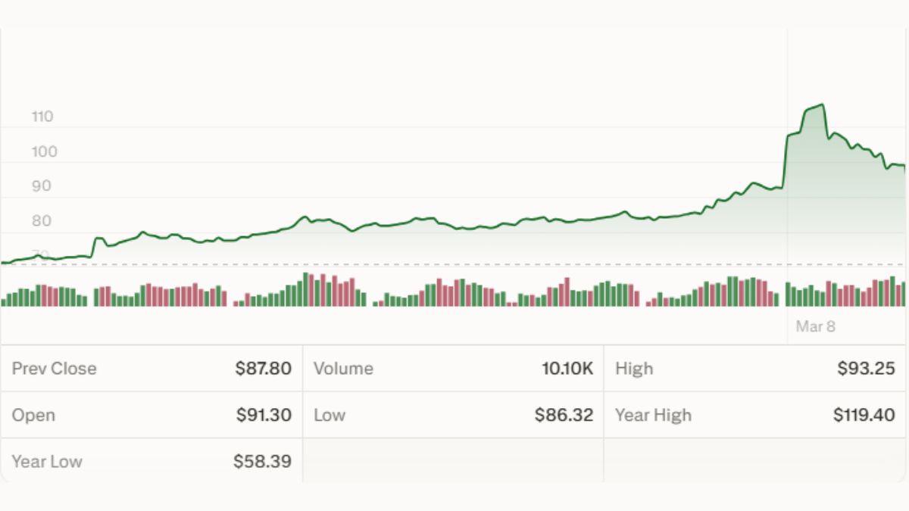Click the Year Low label
Image resolution: width=909 pixels, height=511 pixels.
click(x=47, y=462)
